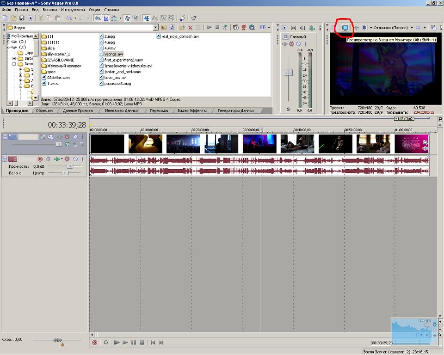Solo video track 1
Image resolution: width=444 pixels, height=355 pixels.
click(82, 137)
